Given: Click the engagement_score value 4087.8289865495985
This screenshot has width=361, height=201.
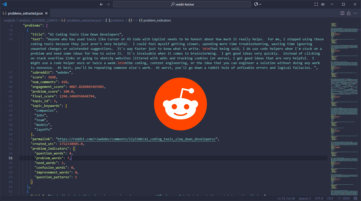Looking at the screenshot, I should coord(87,87).
